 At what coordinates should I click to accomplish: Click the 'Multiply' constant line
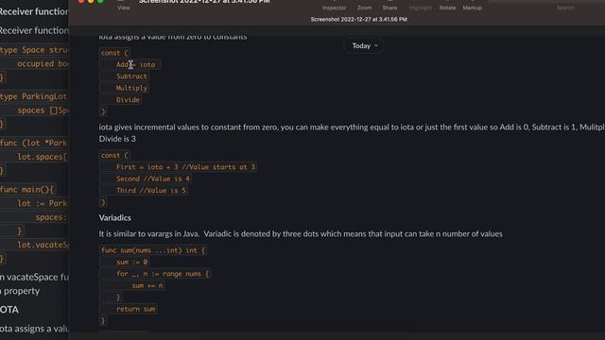coord(131,88)
